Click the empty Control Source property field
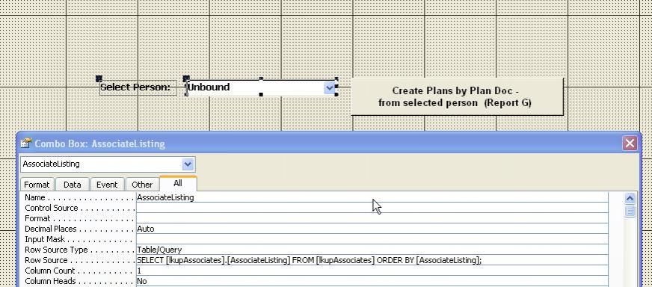This screenshot has width=652, height=287. point(372,208)
